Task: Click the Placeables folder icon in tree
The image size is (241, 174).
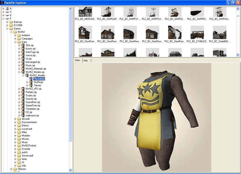Action: pyautogui.click(x=31, y=79)
